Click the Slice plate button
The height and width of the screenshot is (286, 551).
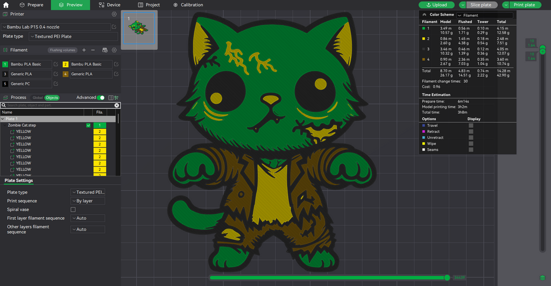482,5
